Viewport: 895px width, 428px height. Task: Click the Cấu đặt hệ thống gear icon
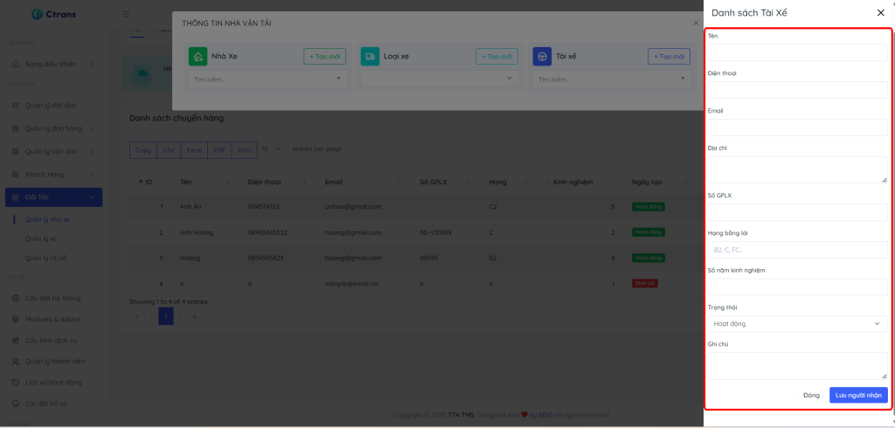tap(15, 298)
